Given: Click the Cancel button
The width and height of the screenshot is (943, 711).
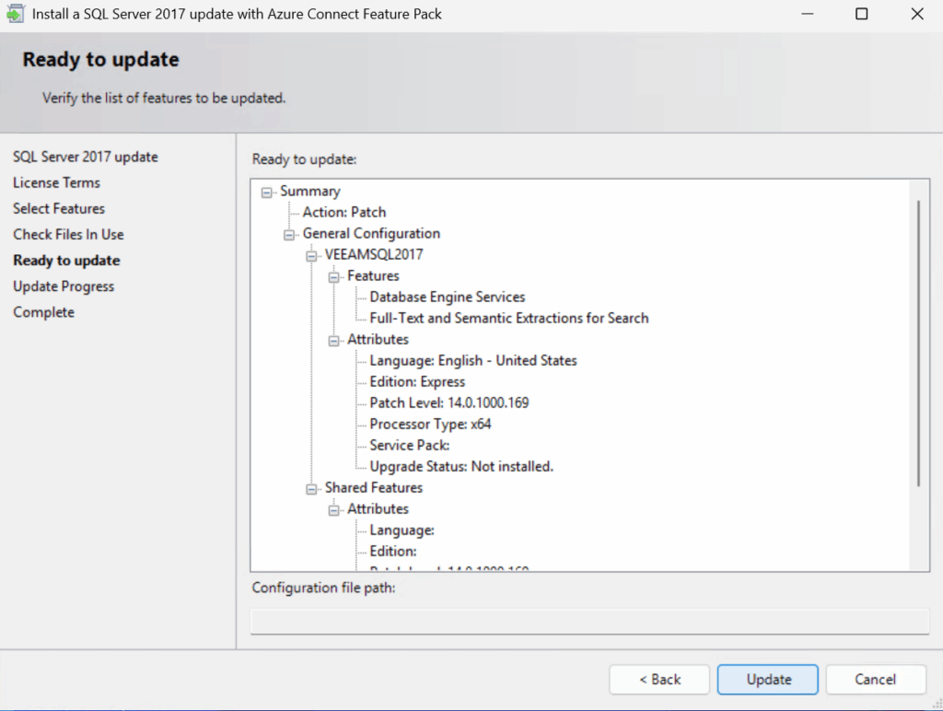Looking at the screenshot, I should pyautogui.click(x=876, y=680).
